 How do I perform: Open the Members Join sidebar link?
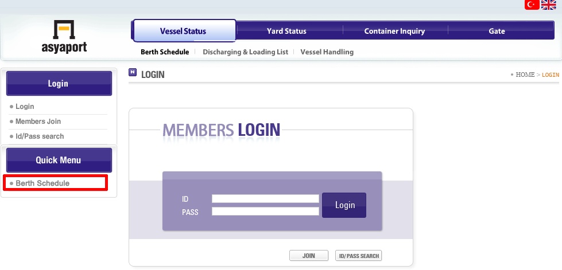(38, 122)
